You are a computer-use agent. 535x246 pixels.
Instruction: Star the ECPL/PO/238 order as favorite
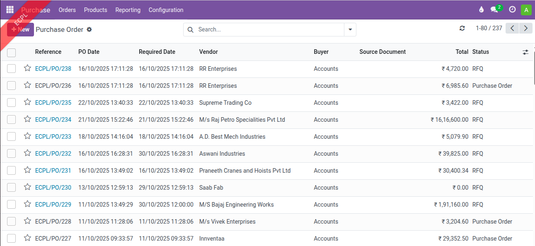(27, 68)
